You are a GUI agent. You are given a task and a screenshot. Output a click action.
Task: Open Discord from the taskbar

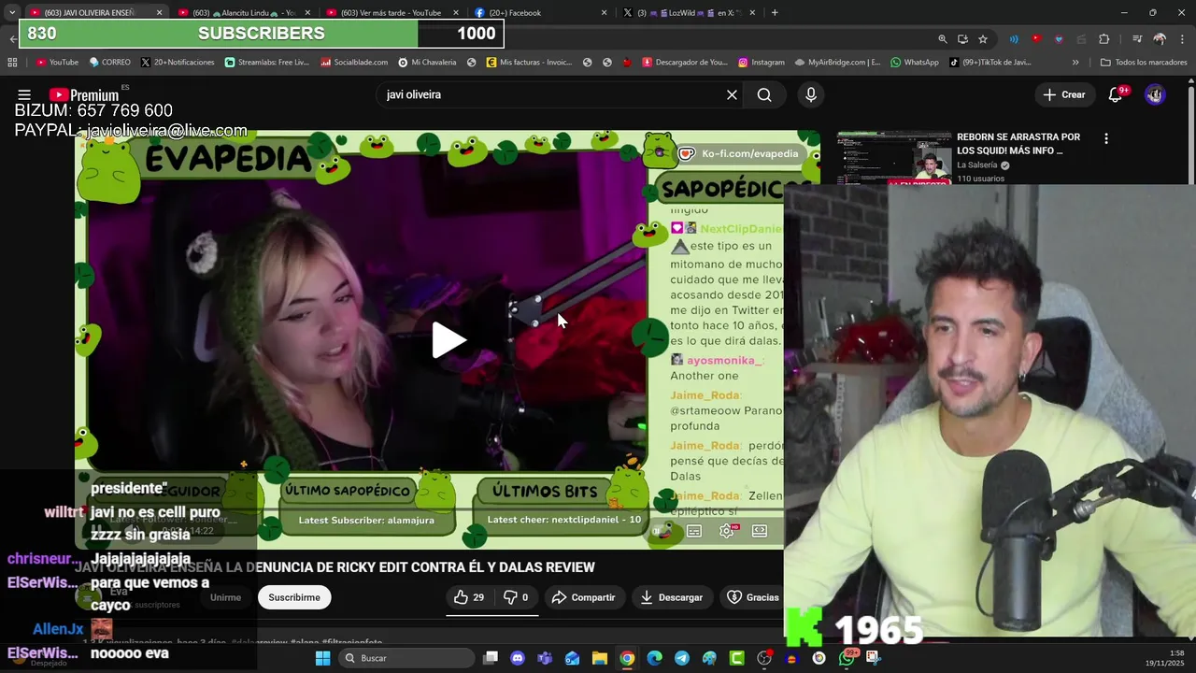tap(518, 658)
